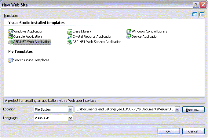The image size is (208, 138).
Task: Select the Device Application template icon
Action: point(129,36)
